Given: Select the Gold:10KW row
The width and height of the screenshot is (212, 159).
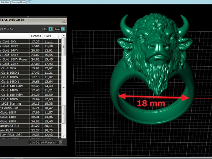Looking at the screenshot, I should pos(30,77).
